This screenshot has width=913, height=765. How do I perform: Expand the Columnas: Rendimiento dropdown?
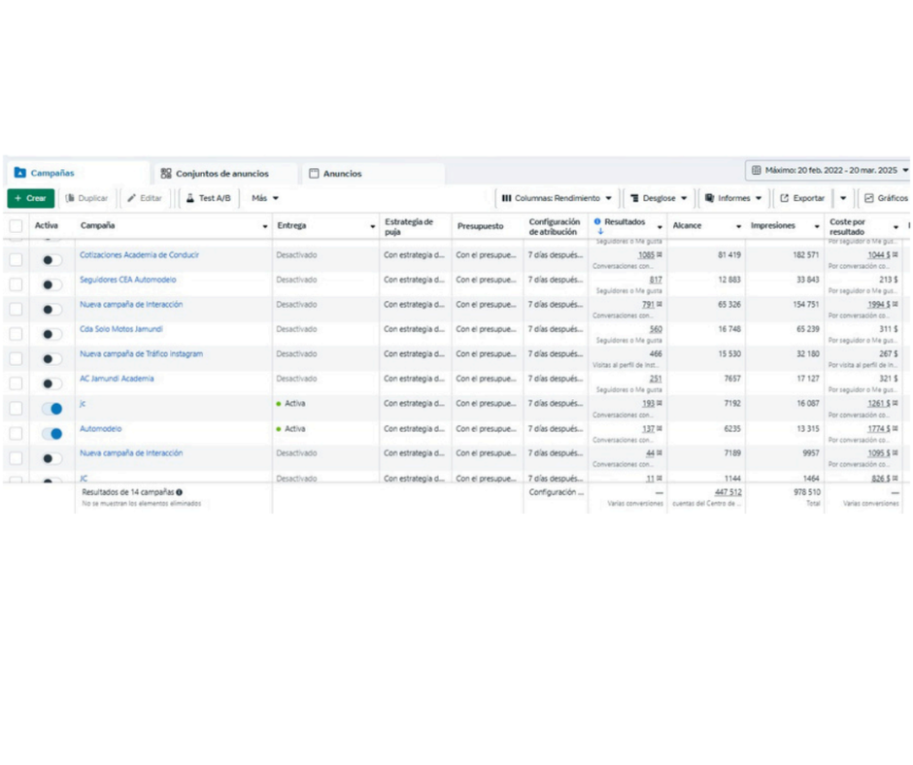pos(557,198)
